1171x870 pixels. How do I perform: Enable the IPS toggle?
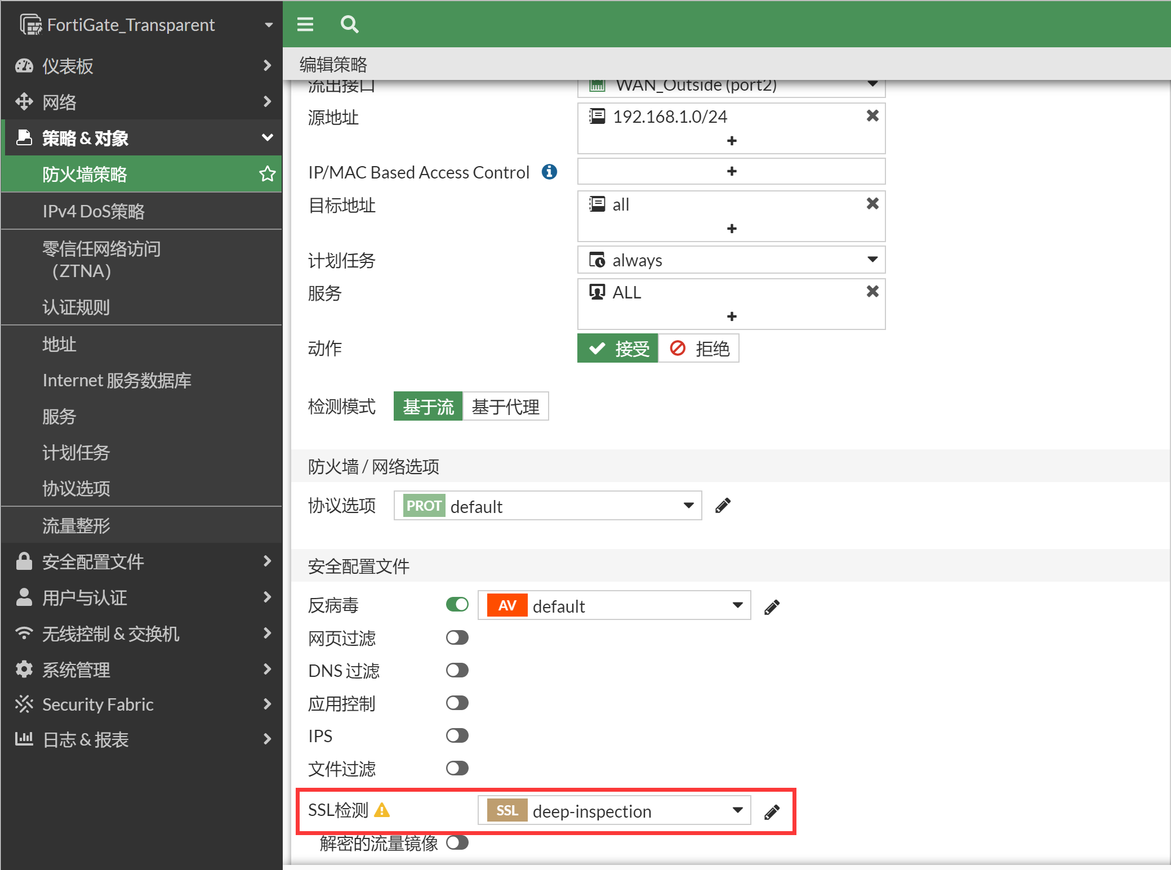(x=457, y=735)
